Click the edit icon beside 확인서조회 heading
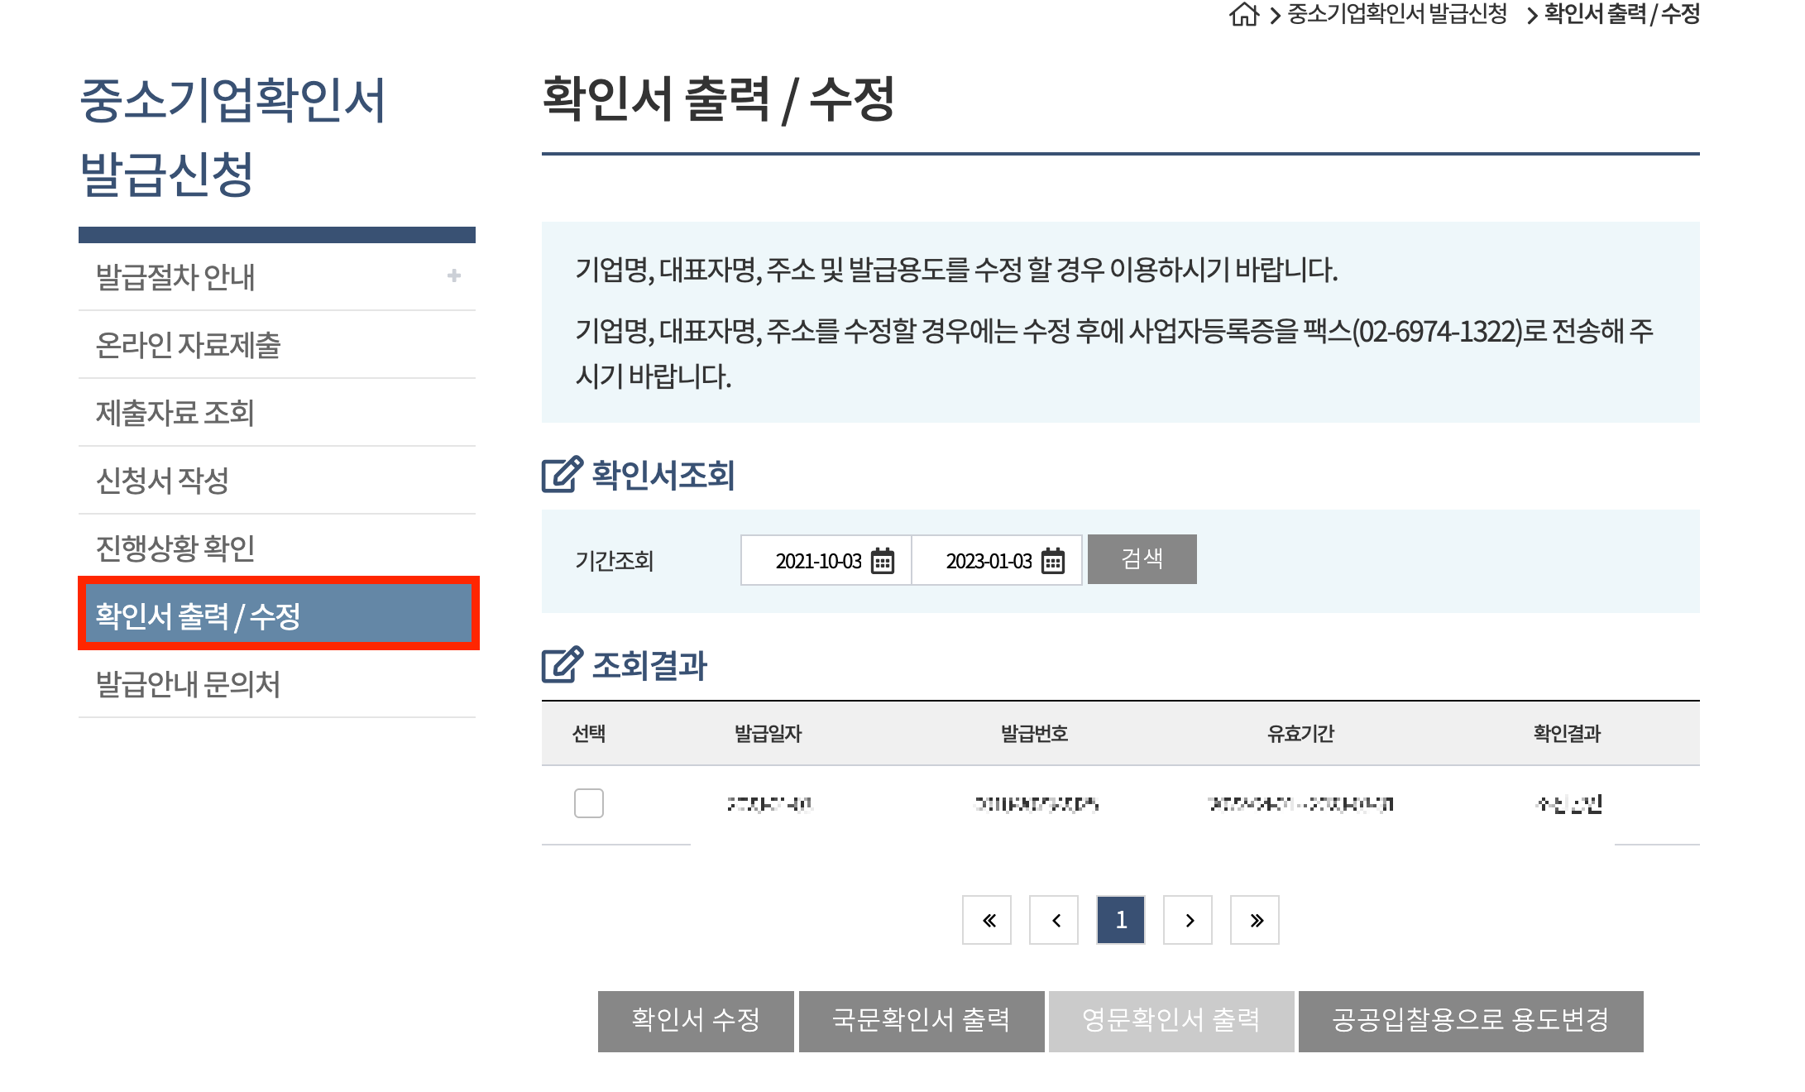The width and height of the screenshot is (1805, 1092). pyautogui.click(x=562, y=475)
